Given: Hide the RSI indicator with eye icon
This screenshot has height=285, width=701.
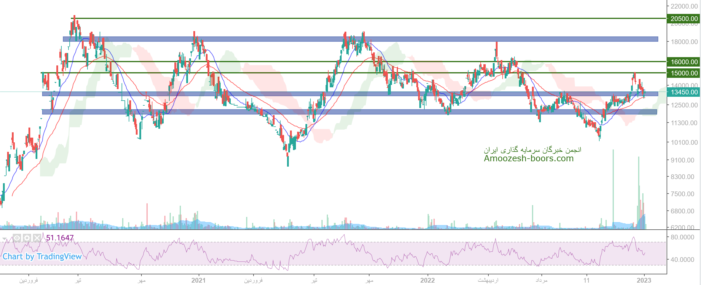Looking at the screenshot, I should click(17, 238).
